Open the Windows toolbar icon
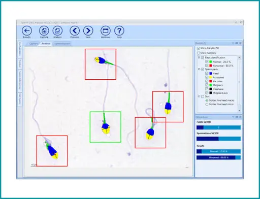The image size is (260, 199). (106, 31)
